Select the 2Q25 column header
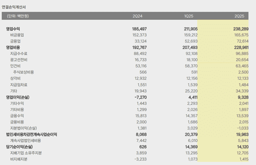Image resolution: width=256 pixels, height=165 pixels. [239, 16]
